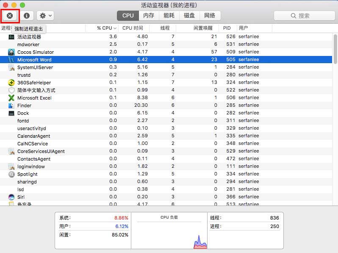Select the Dock process icon
The width and height of the screenshot is (338, 253).
(x=11, y=113)
